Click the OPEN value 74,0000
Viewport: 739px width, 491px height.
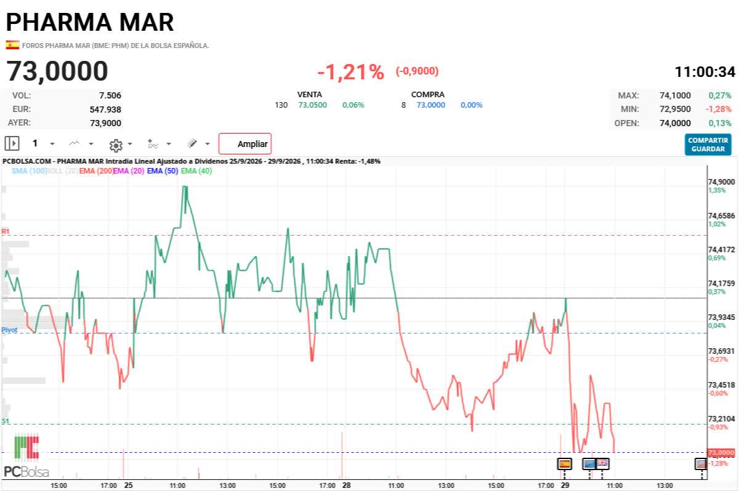point(675,123)
